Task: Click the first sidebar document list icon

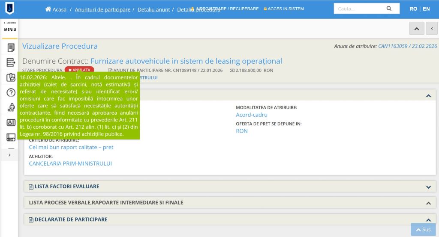Action: pos(11,47)
